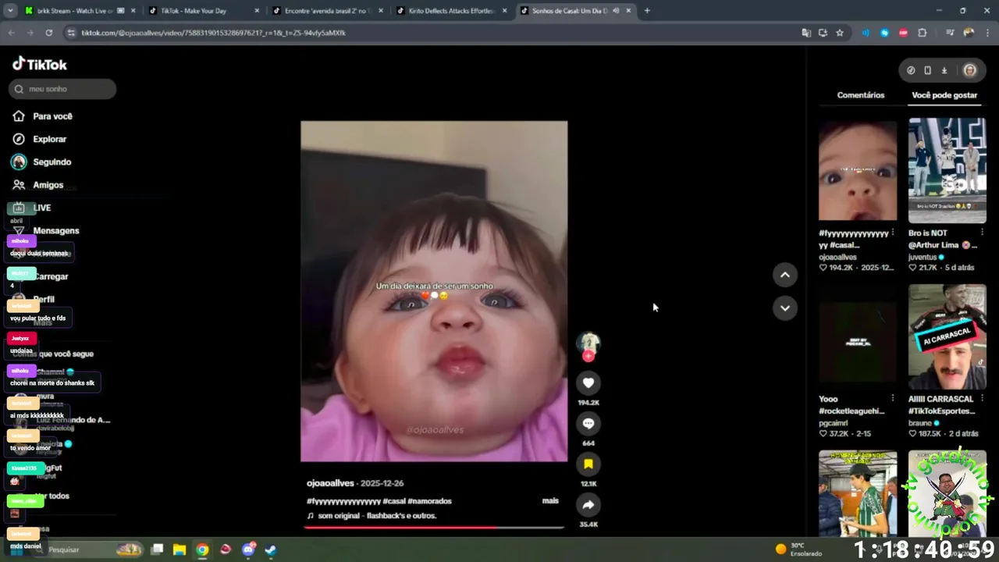Go back in browser history
Image resolution: width=999 pixels, height=562 pixels.
[11, 33]
